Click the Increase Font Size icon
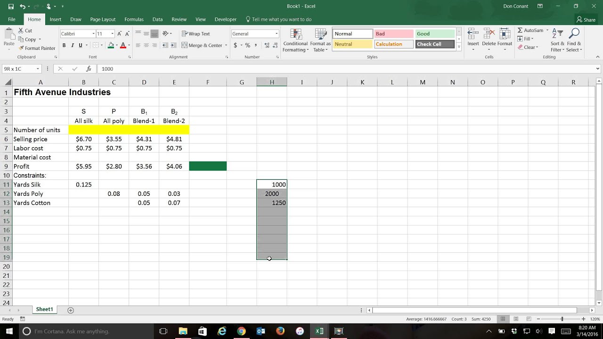The height and width of the screenshot is (339, 603). pyautogui.click(x=120, y=33)
